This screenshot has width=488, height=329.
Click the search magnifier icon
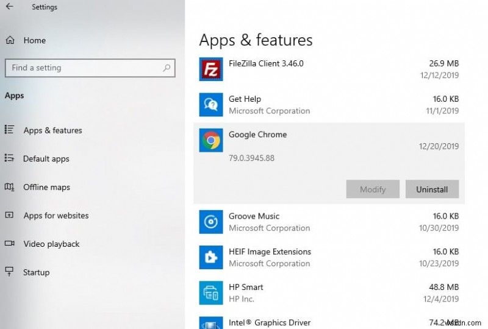(x=167, y=68)
